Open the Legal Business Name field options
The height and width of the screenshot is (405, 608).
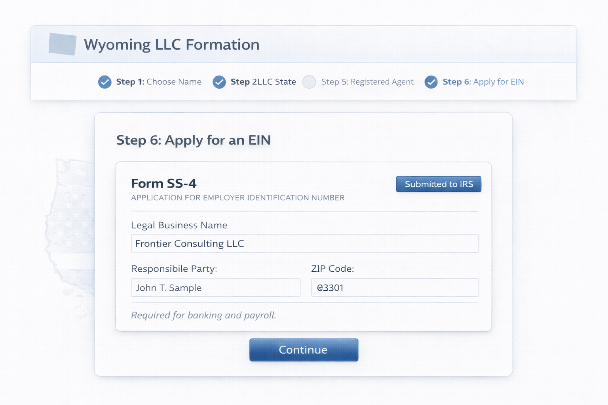click(x=304, y=244)
